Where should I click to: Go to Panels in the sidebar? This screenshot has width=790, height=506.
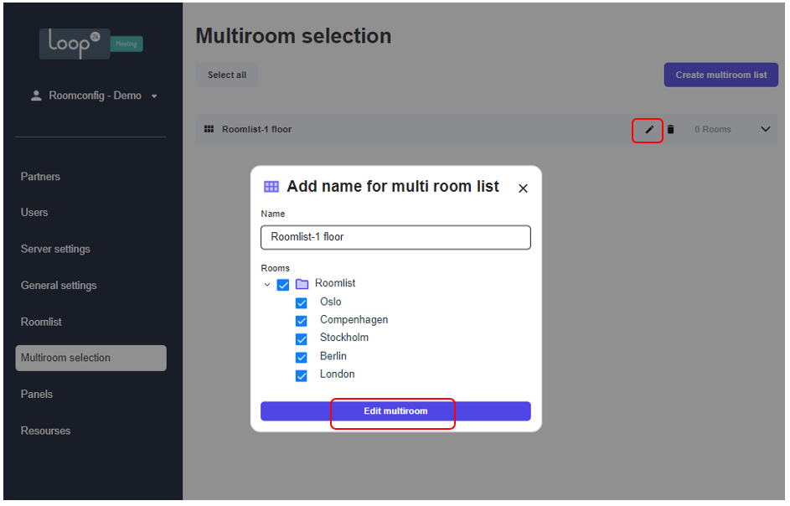pyautogui.click(x=36, y=394)
